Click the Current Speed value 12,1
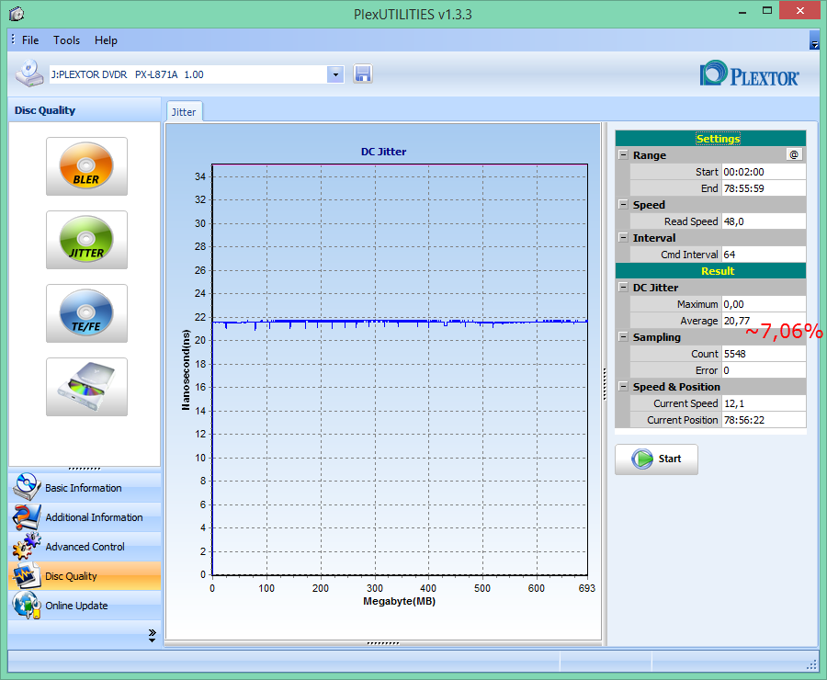The width and height of the screenshot is (827, 680). coord(764,403)
